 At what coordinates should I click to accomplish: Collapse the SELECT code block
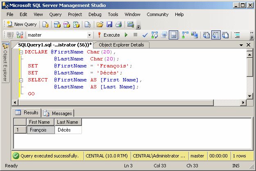click(21, 80)
